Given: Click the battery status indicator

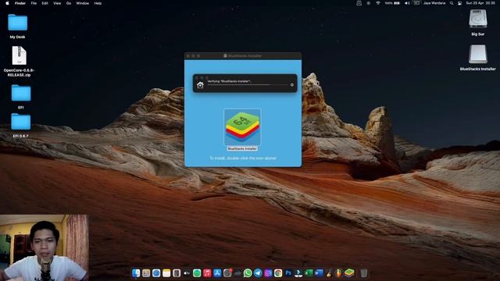Looking at the screenshot, I should tap(392, 3).
